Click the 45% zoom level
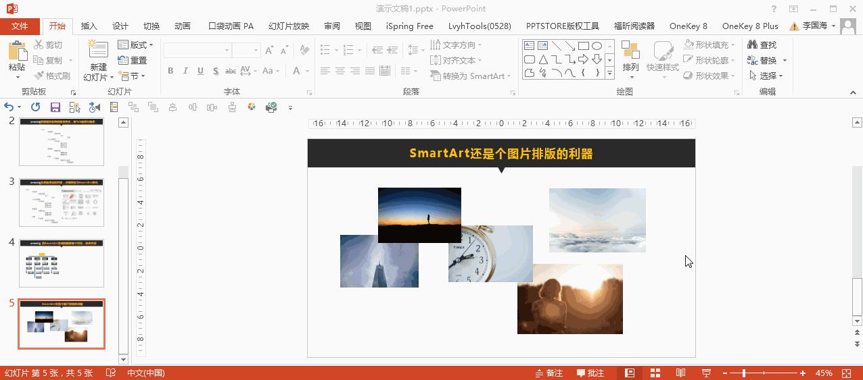863x380 pixels. 824,373
